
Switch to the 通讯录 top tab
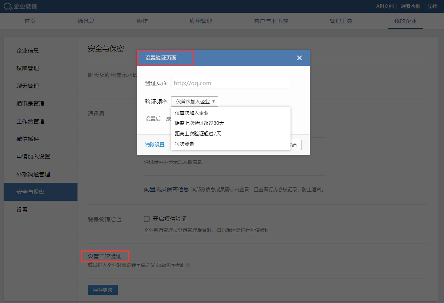coord(86,21)
